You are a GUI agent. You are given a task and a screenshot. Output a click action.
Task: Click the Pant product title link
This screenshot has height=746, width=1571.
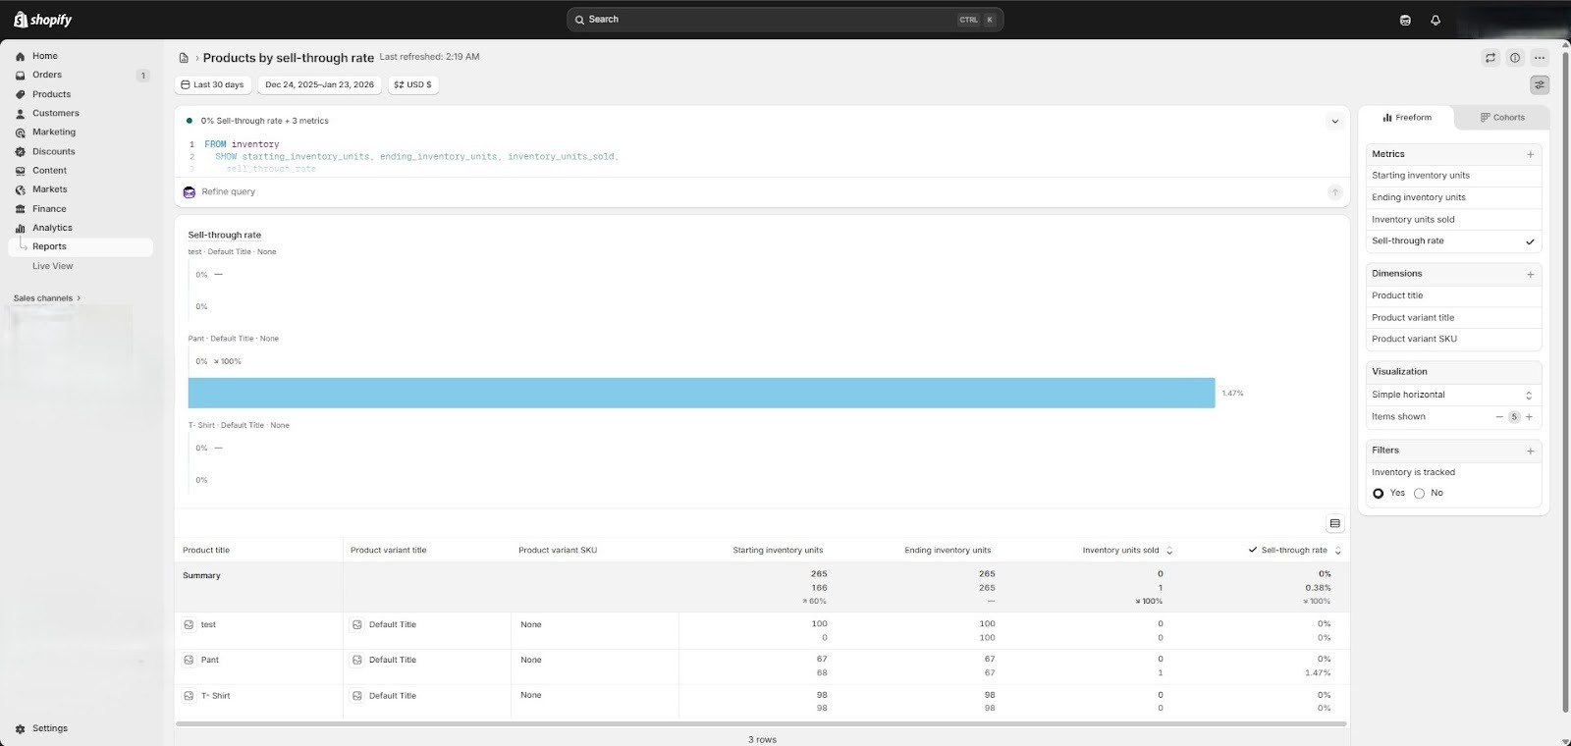tap(210, 660)
